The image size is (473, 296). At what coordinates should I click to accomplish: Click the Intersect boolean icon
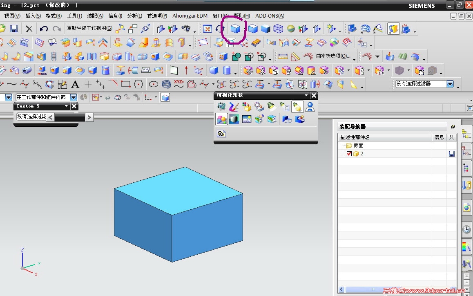point(261,56)
